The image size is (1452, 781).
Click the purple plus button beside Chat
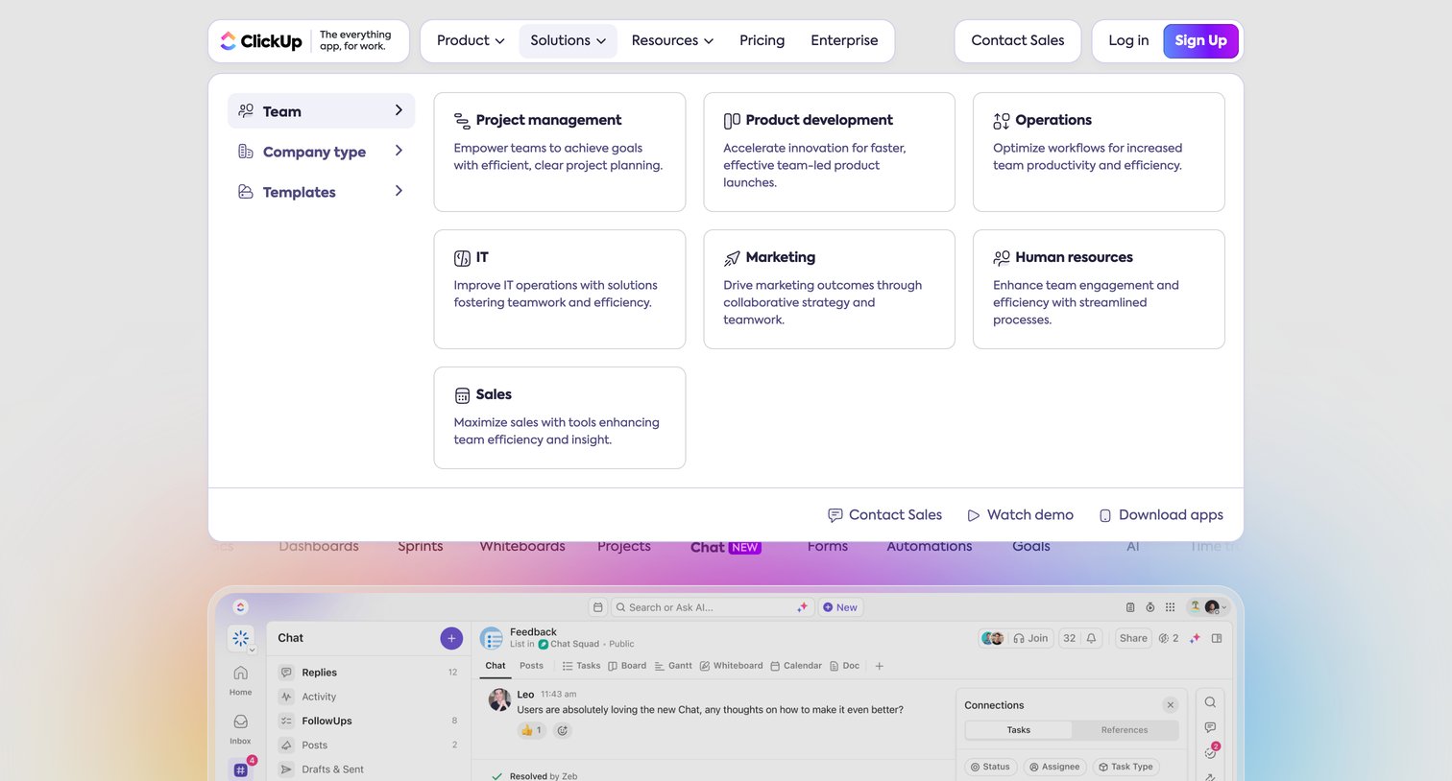click(x=451, y=638)
